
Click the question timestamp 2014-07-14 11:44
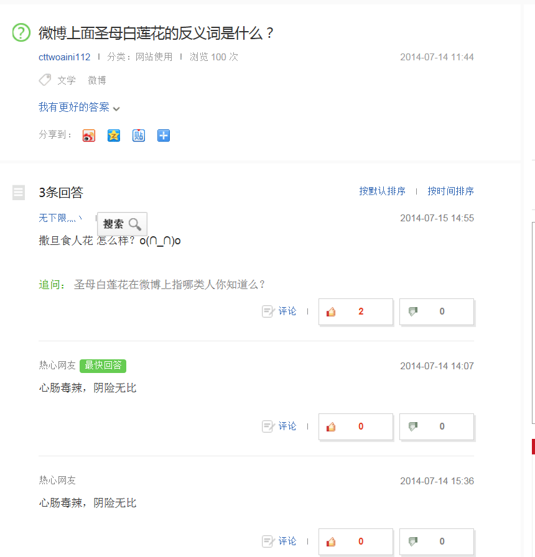(437, 57)
